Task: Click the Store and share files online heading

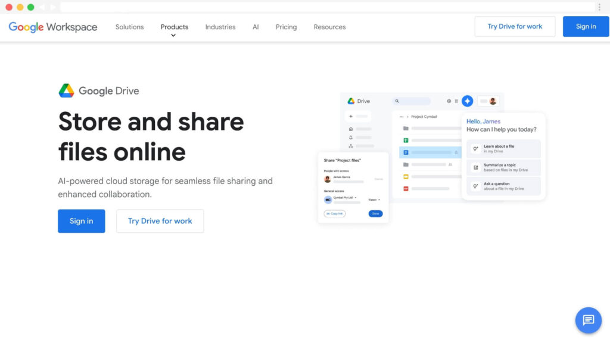Action: pos(151,136)
